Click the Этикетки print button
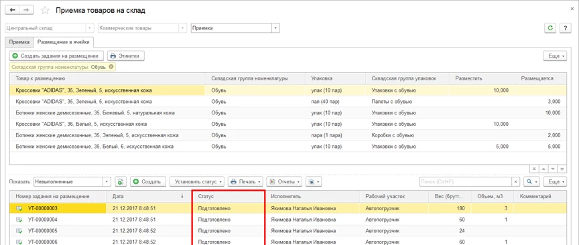This screenshot has width=579, height=245. pos(125,56)
